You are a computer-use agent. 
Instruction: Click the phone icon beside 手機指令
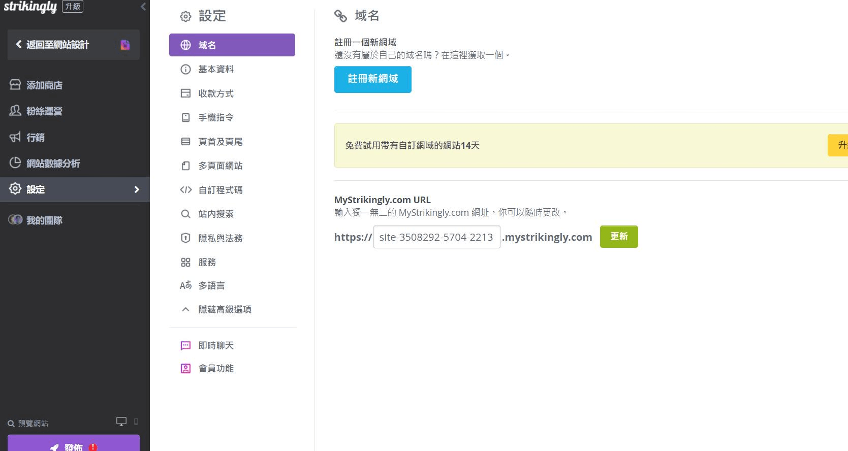(x=185, y=117)
